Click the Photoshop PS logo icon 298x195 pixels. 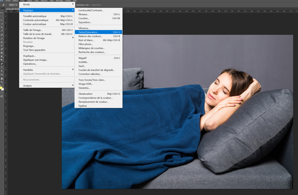click(x=2, y=1)
